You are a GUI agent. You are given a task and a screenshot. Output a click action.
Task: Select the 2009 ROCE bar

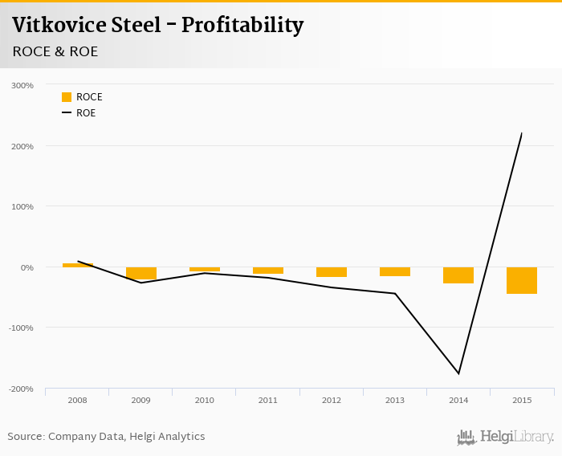coord(141,273)
